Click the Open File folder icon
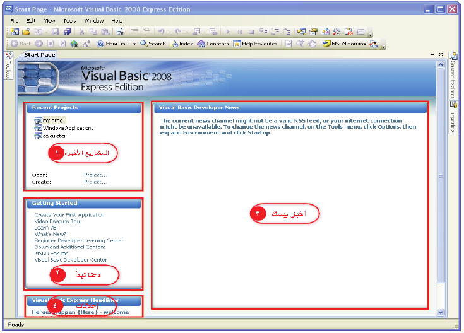The width and height of the screenshot is (464, 333). click(x=27, y=32)
